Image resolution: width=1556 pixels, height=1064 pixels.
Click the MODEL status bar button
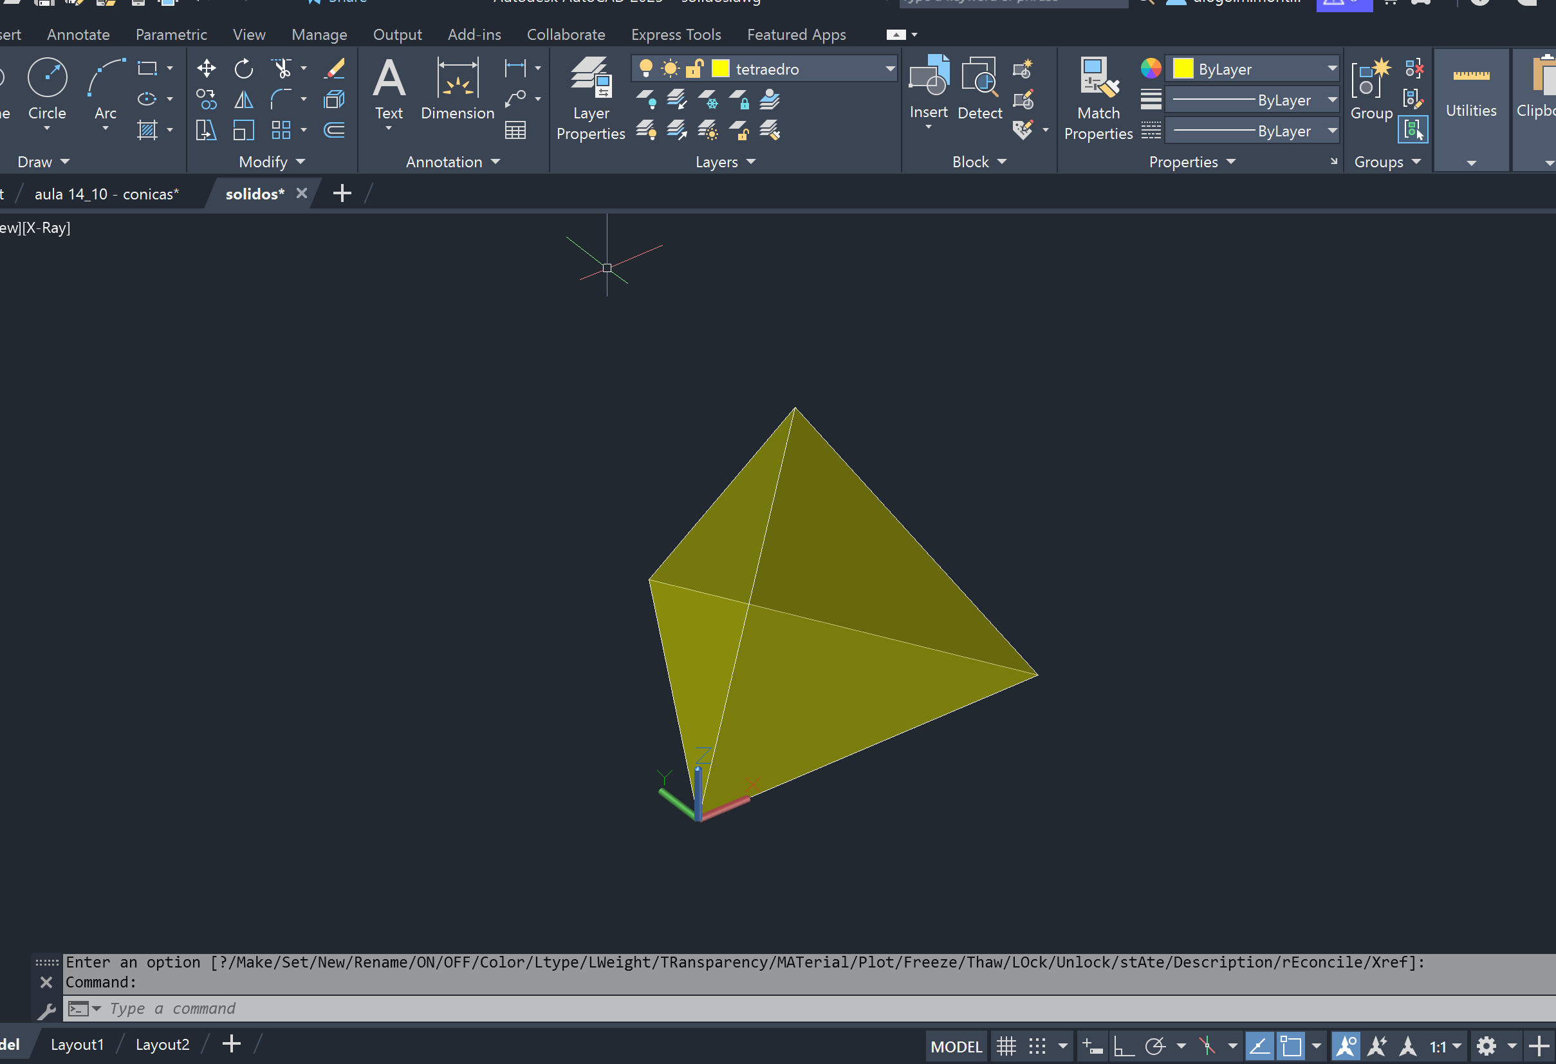(956, 1046)
